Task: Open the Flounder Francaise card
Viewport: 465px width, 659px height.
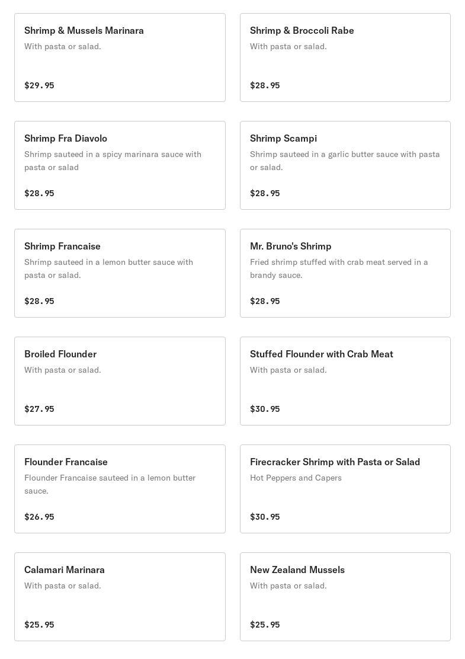Action: click(120, 489)
